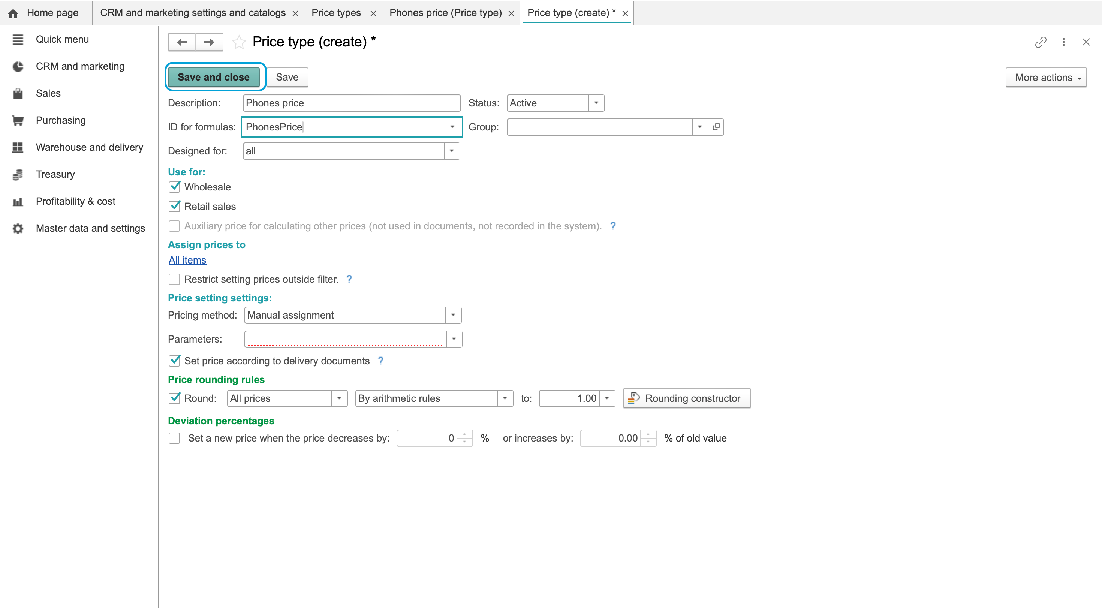Screen dimensions: 1102x608
Task: Switch to the Price types tab
Action: [x=336, y=13]
